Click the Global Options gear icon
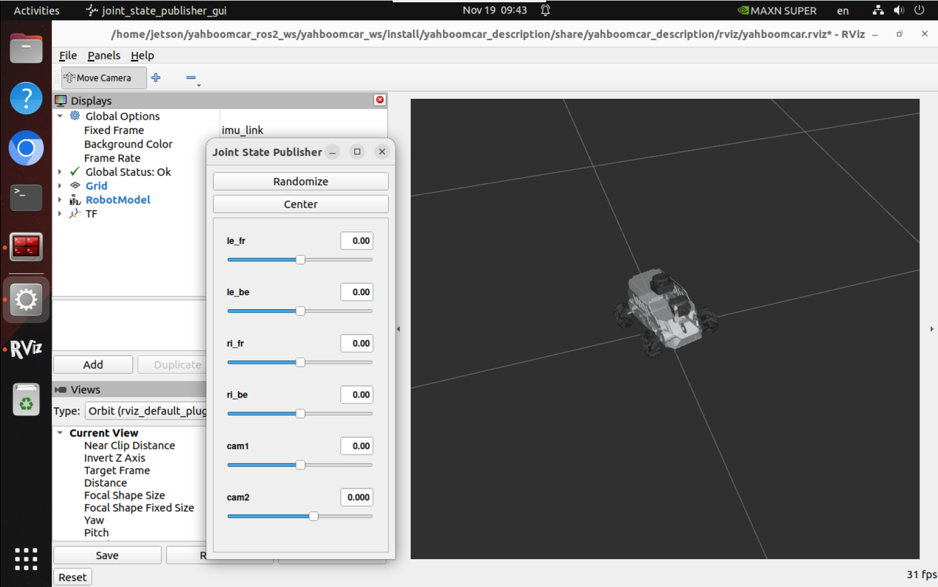This screenshot has width=938, height=587. coord(75,116)
